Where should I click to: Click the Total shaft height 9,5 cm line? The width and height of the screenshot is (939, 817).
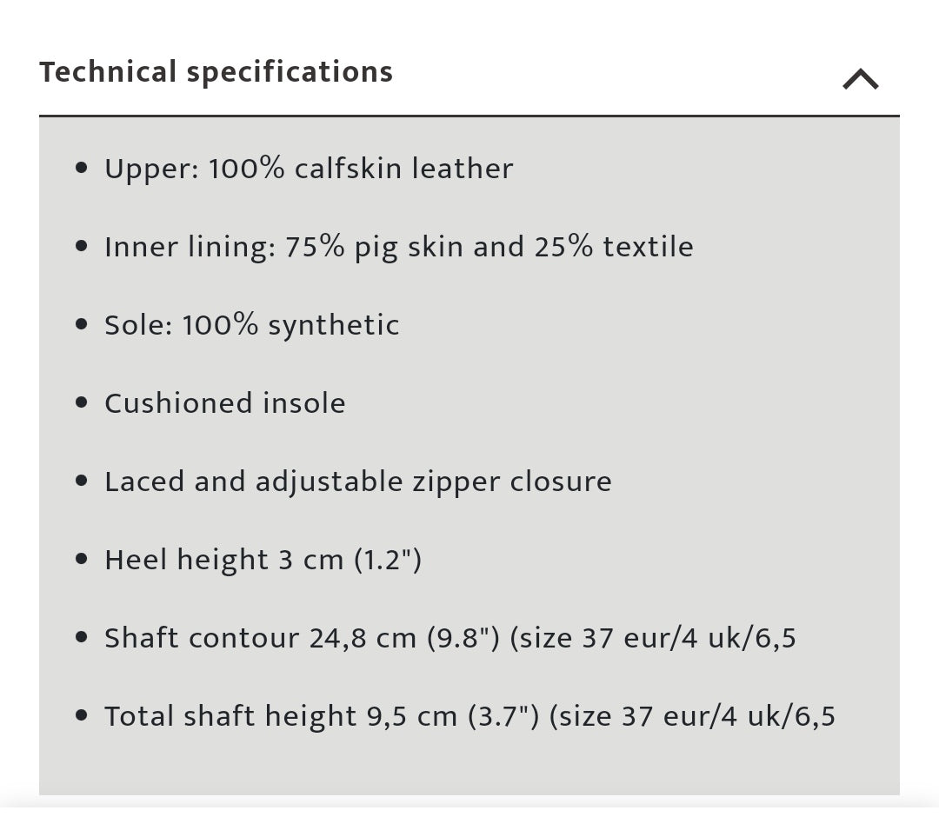point(469,716)
